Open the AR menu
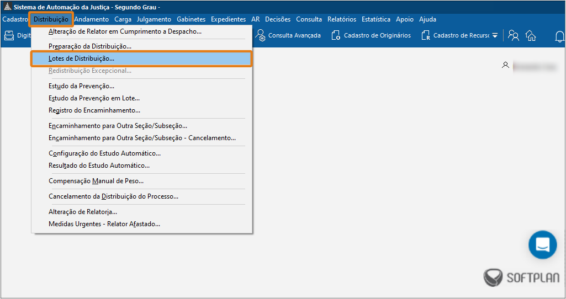The image size is (566, 299). (x=255, y=19)
